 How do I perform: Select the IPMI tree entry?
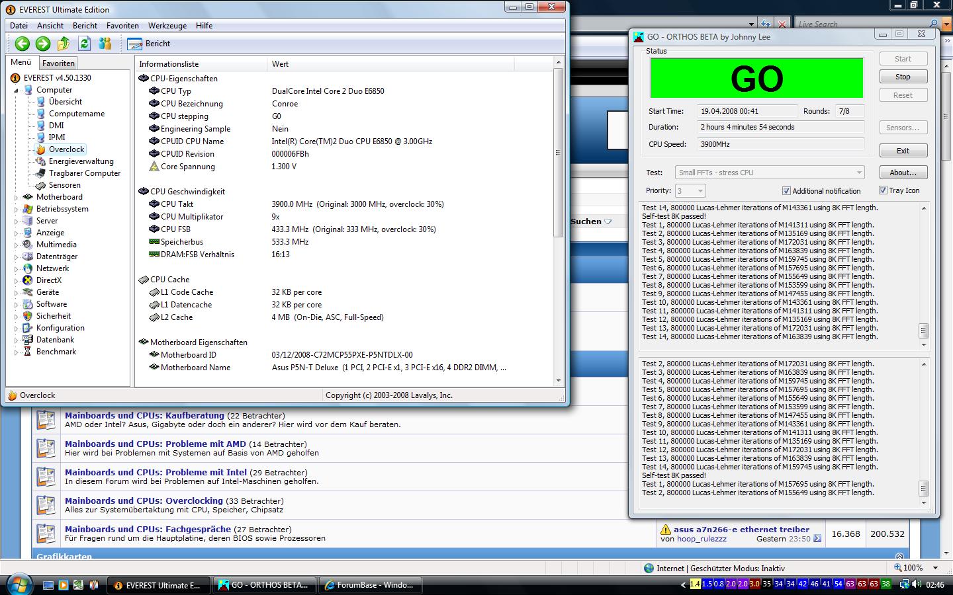[x=57, y=138]
